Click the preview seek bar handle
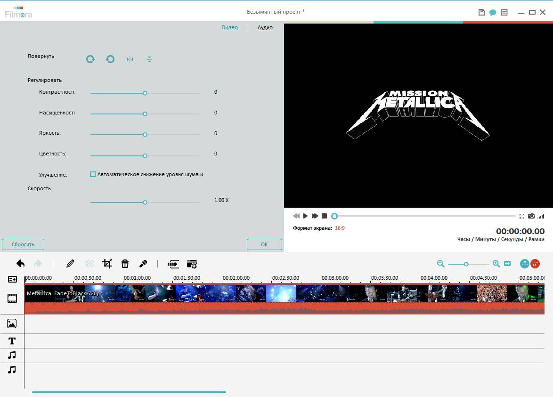 [x=334, y=216]
